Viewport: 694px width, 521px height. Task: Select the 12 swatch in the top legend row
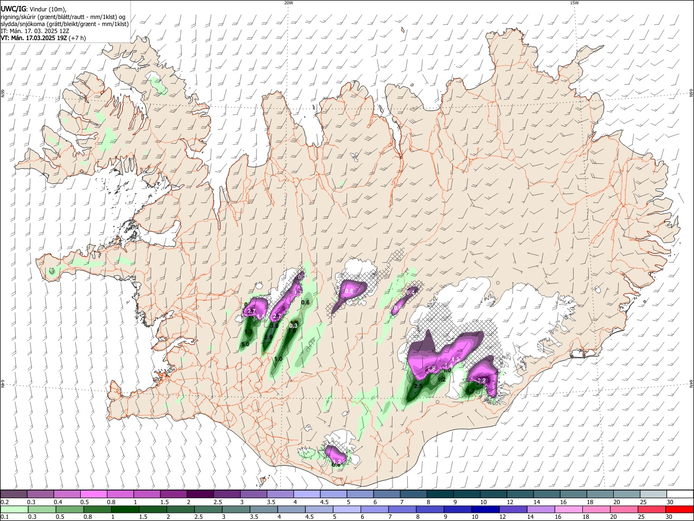tap(520, 494)
